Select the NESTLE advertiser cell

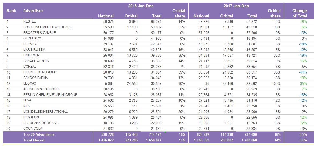29,21
